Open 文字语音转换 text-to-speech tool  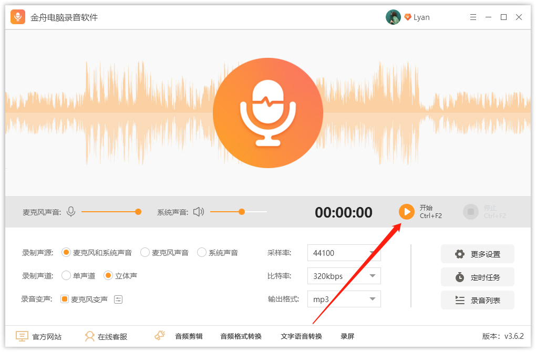point(301,336)
